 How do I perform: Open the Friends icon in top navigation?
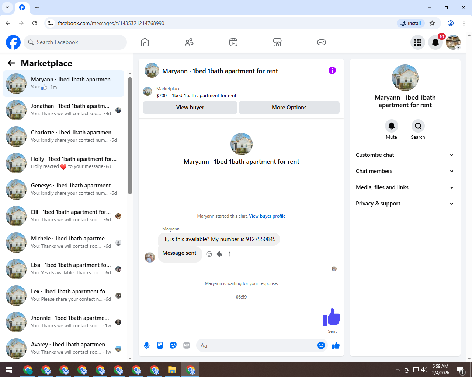click(189, 42)
